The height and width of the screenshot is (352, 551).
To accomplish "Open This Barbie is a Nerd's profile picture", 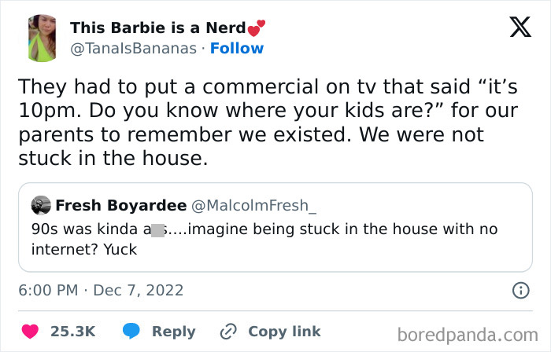I will click(x=43, y=38).
